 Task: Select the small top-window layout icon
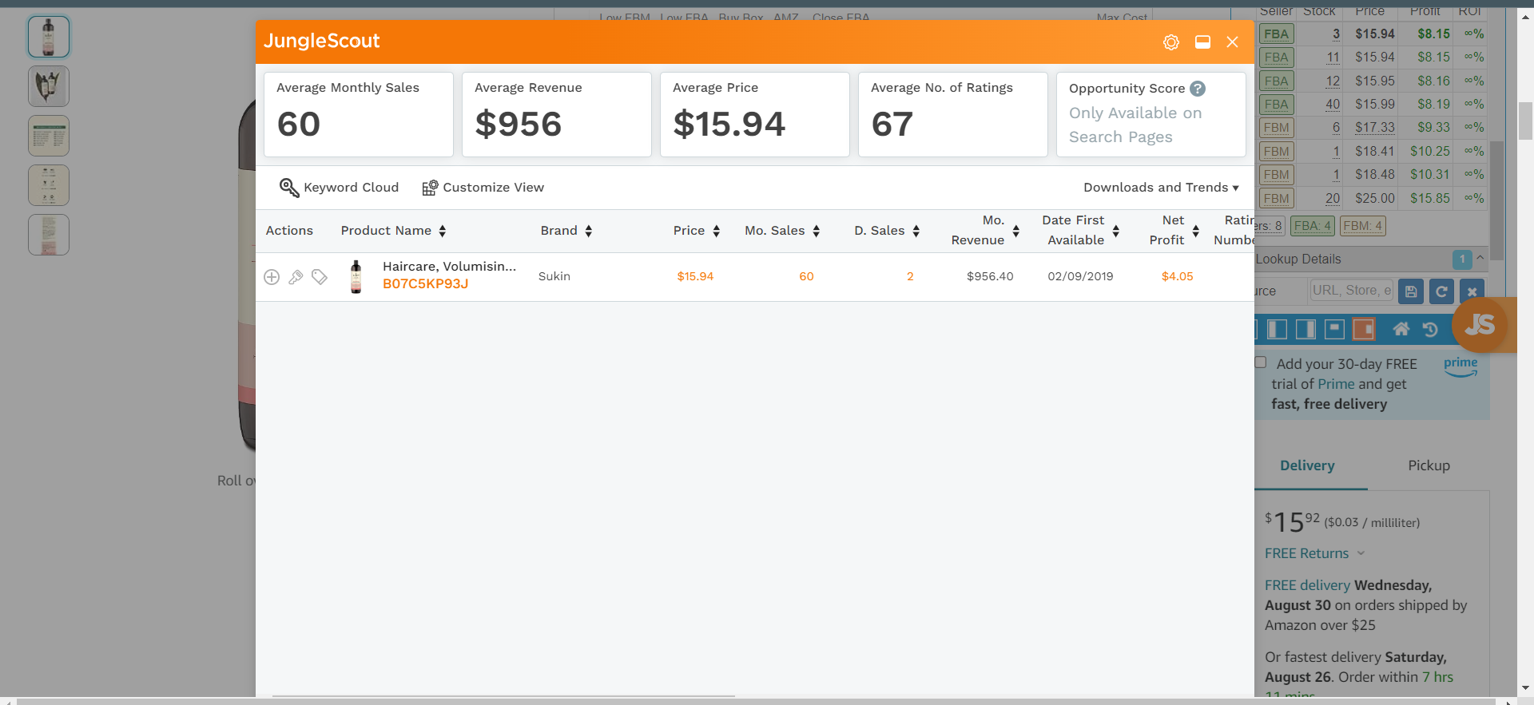[1334, 329]
